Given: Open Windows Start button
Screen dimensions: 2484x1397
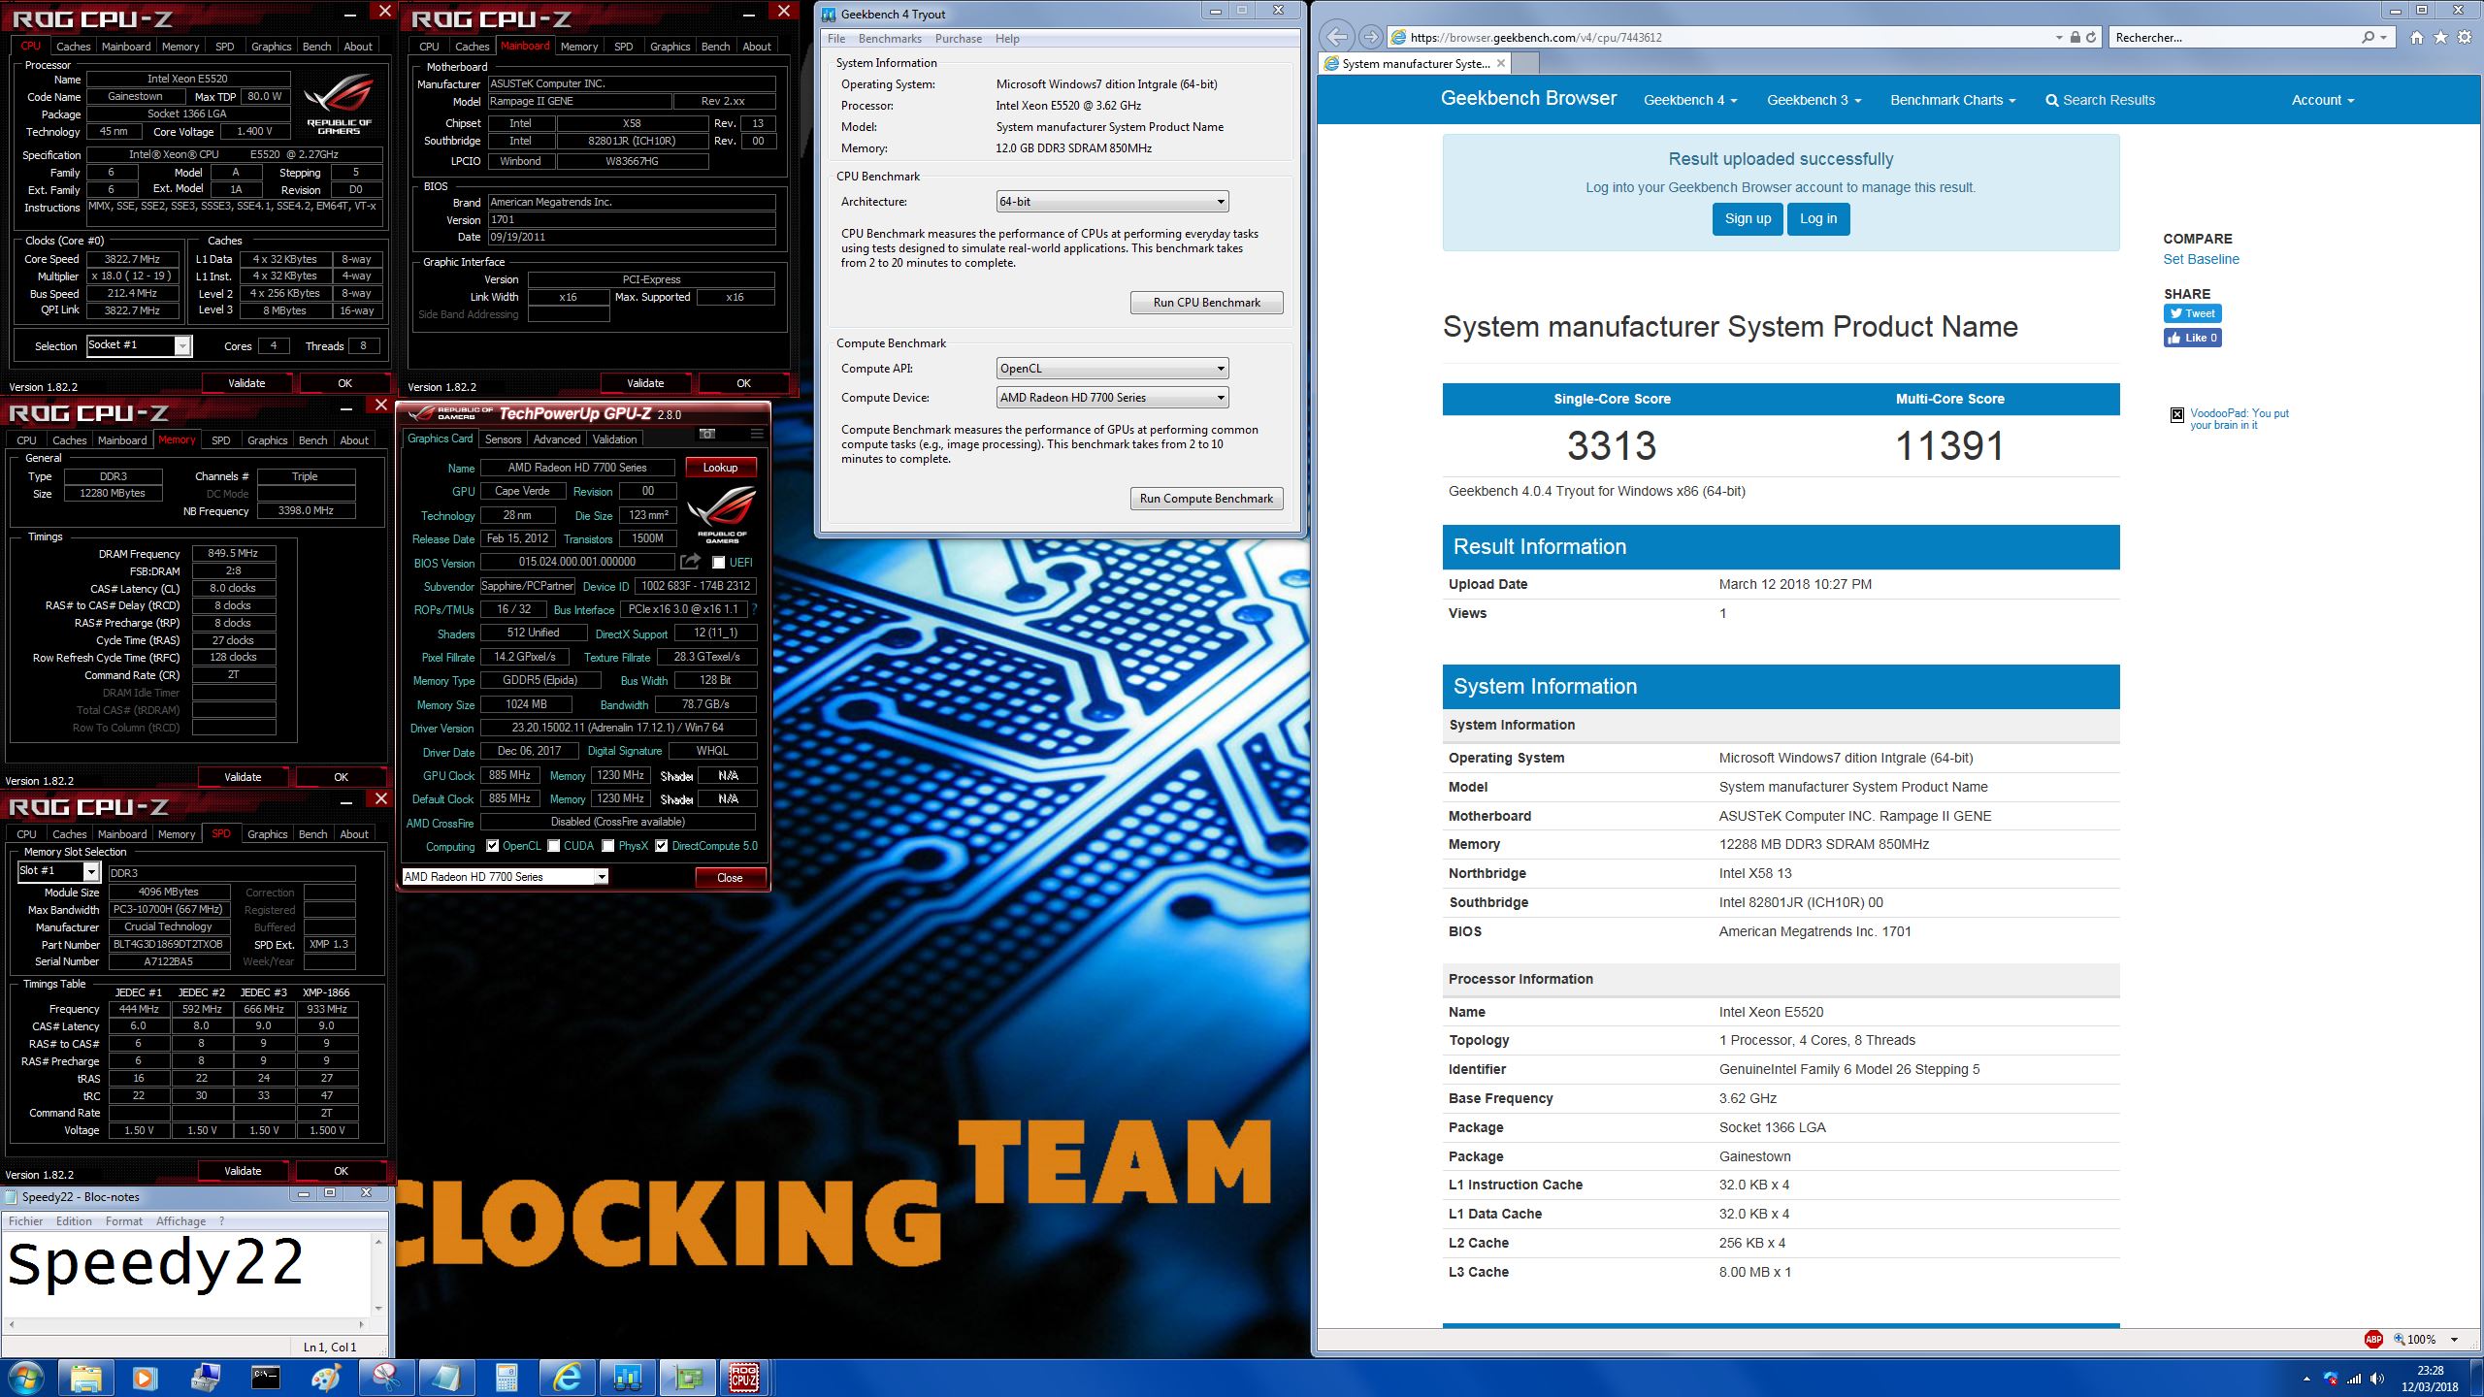Looking at the screenshot, I should tap(26, 1378).
